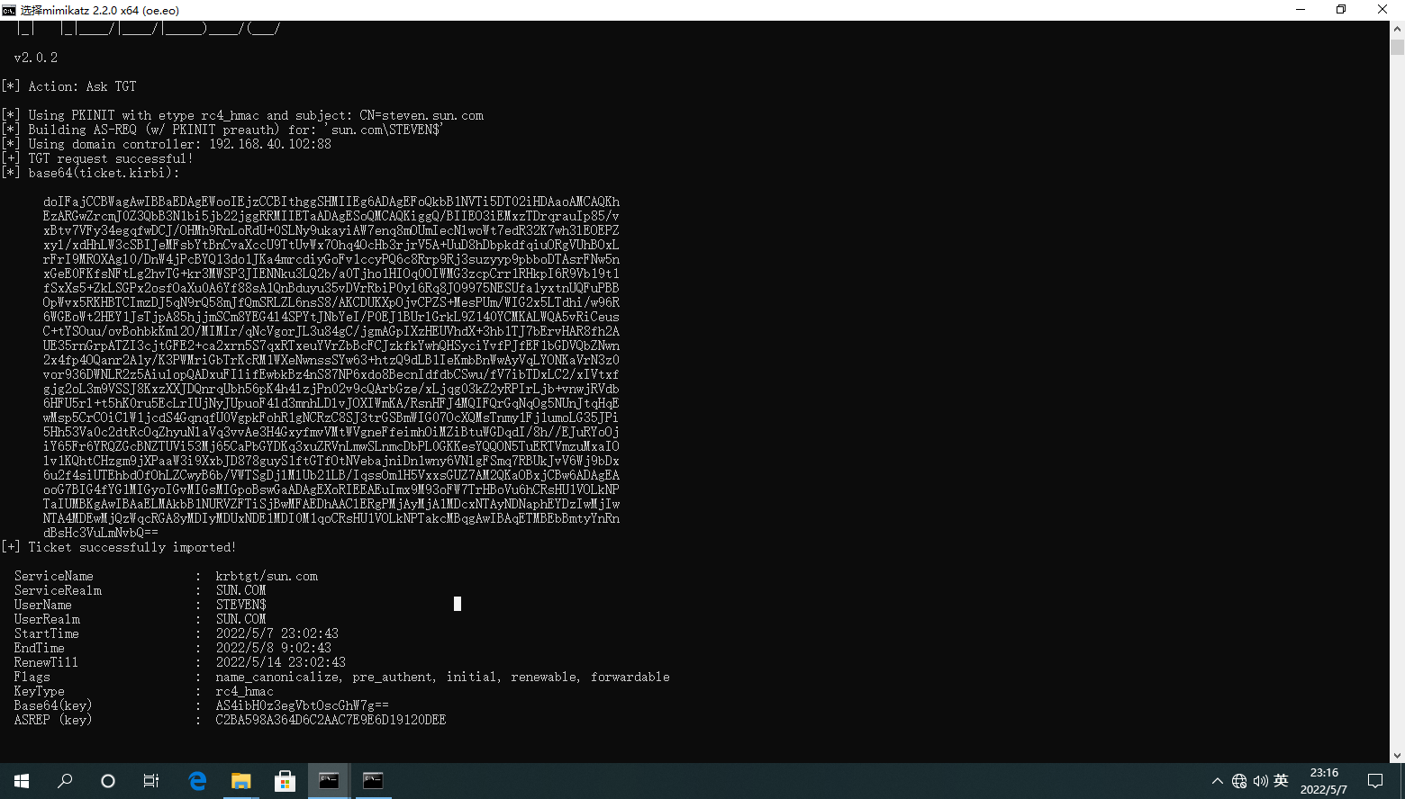Click StartTime value 2022/5/7 23:02:43

(x=277, y=633)
